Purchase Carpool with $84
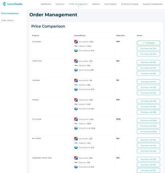165x173 pixels. point(148,107)
